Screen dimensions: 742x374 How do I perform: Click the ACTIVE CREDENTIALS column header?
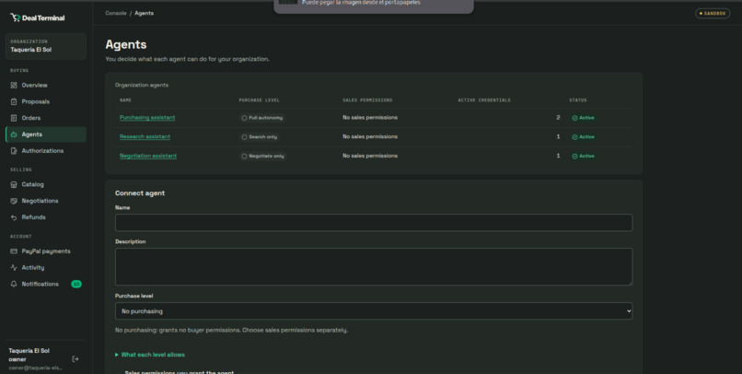484,100
